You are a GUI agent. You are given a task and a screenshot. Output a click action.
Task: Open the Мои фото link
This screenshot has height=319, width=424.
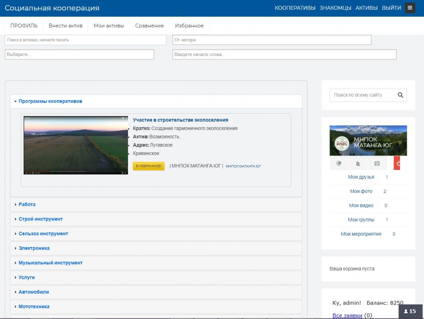coord(361,191)
